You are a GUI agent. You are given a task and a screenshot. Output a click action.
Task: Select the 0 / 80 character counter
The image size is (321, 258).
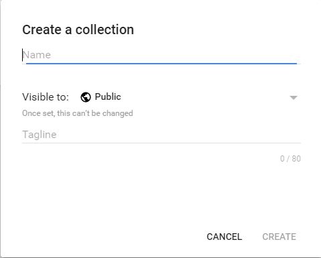coord(290,159)
